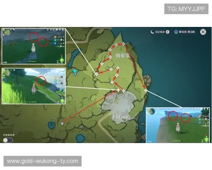Click the 摘星崖 map label
The height and width of the screenshot is (170, 212).
(123, 56)
